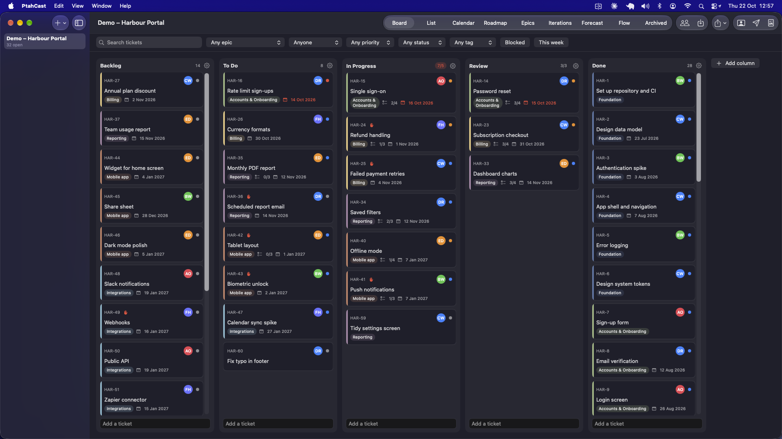
Task: Open Review column settings gear
Action: 576,66
